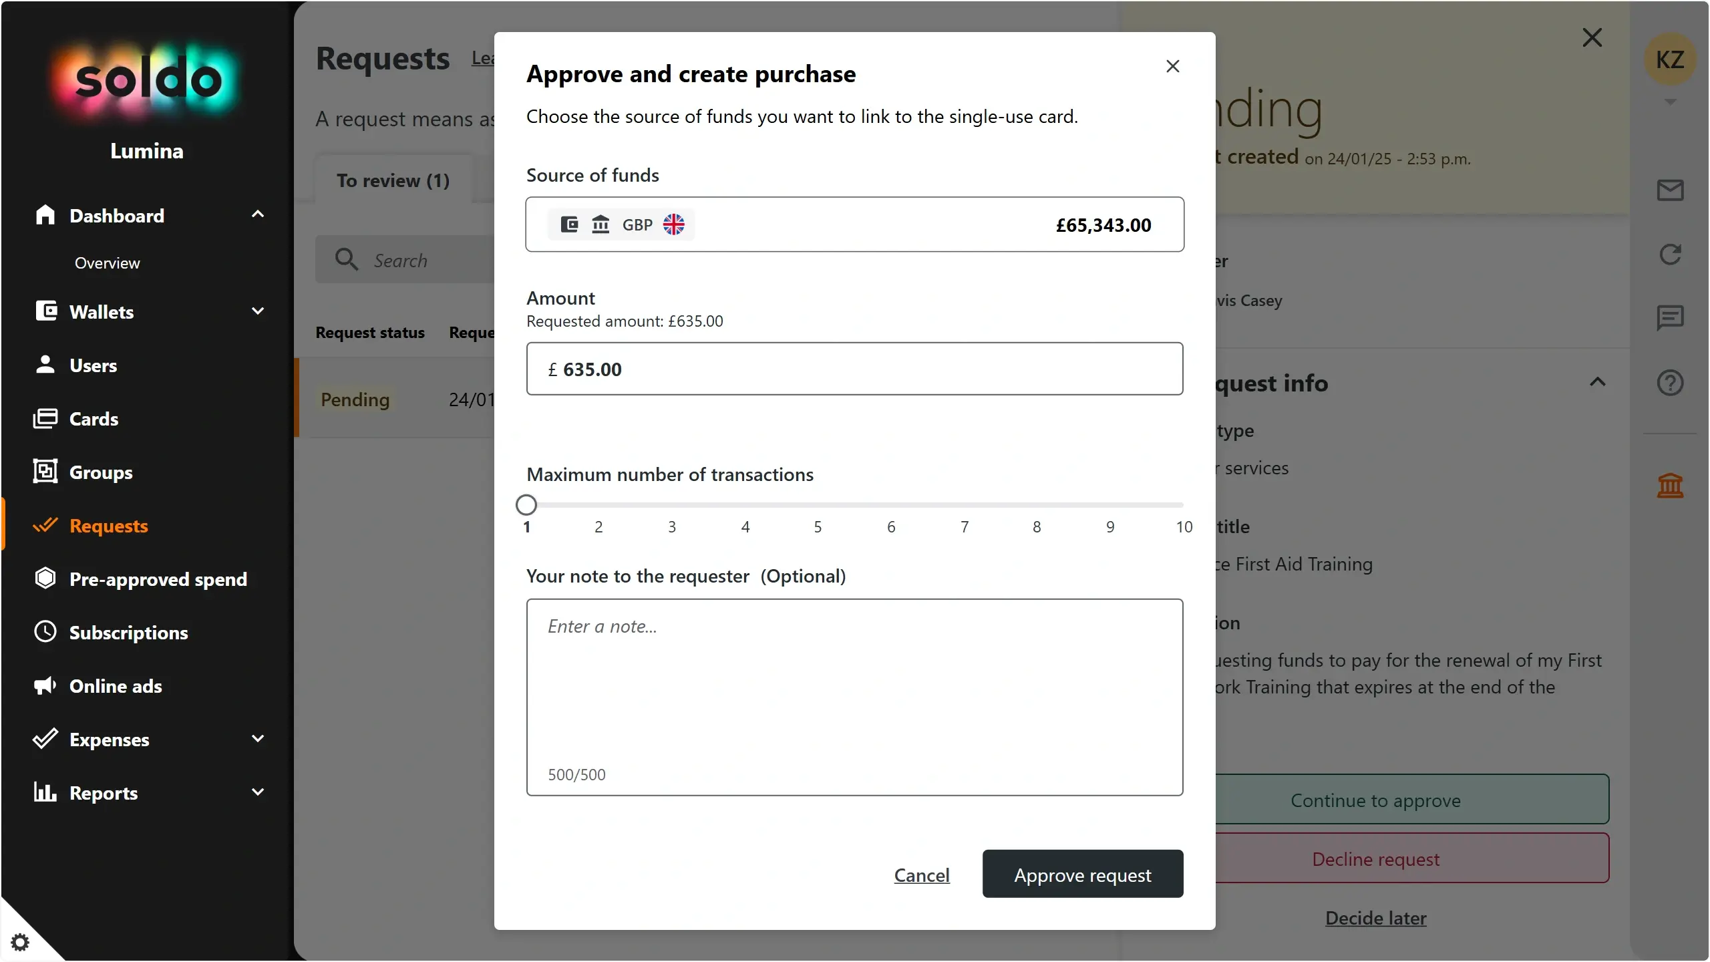This screenshot has height=962, width=1710.
Task: Click the UK flag icon beside GBP
Action: 673,224
